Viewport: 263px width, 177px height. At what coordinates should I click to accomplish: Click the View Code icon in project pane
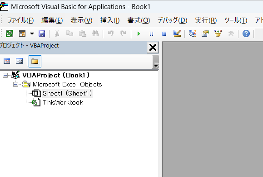tap(7, 61)
